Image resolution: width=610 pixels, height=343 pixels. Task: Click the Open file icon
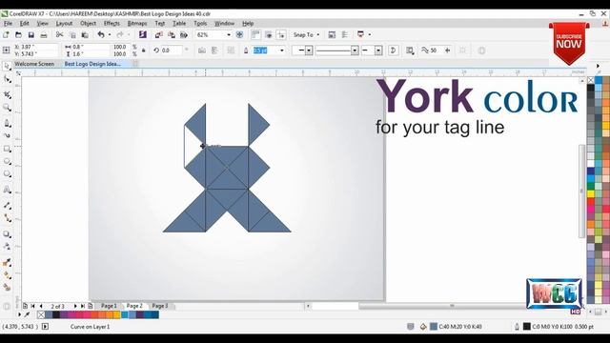tap(18, 35)
